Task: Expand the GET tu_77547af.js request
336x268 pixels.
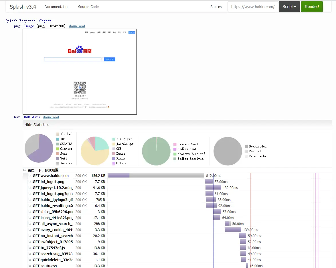Action: click(x=30, y=247)
